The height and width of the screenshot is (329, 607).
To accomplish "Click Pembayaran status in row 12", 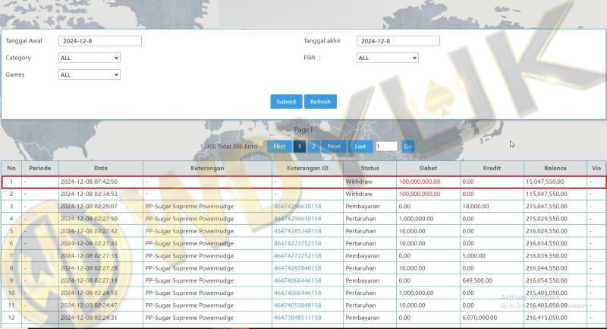I will [x=363, y=318].
